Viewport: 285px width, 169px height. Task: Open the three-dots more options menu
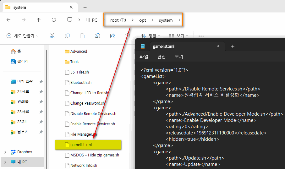tap(201, 36)
